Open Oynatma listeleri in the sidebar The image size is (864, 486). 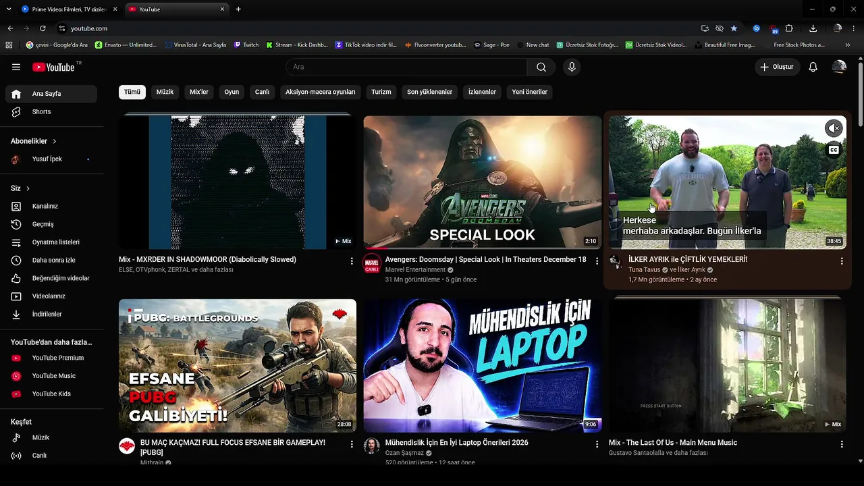(51, 242)
